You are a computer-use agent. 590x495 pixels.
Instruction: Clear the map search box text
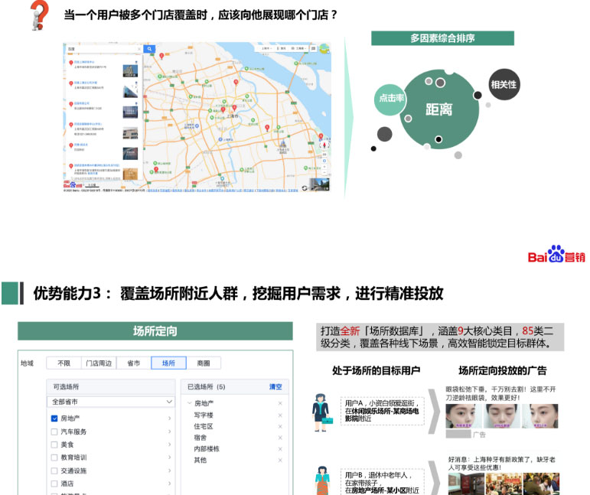tap(139, 49)
